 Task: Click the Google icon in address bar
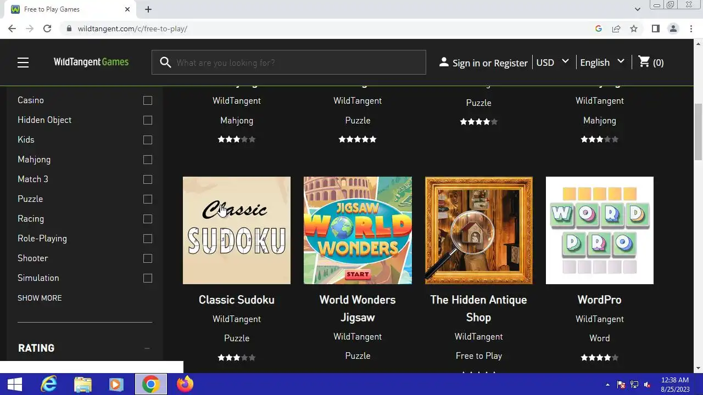[599, 29]
